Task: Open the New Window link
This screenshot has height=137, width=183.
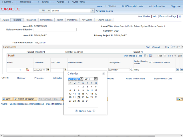Action: pos(144,16)
